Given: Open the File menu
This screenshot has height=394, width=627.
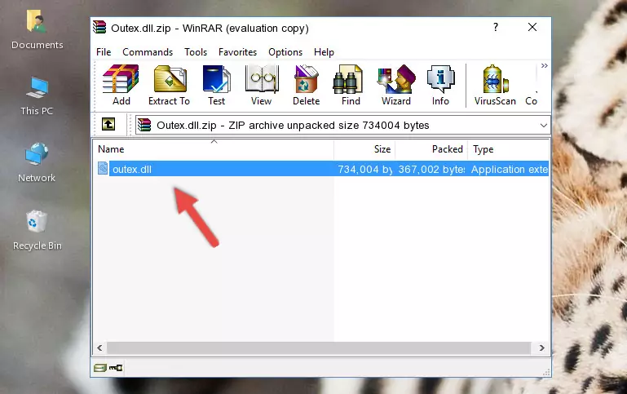Looking at the screenshot, I should pyautogui.click(x=104, y=52).
